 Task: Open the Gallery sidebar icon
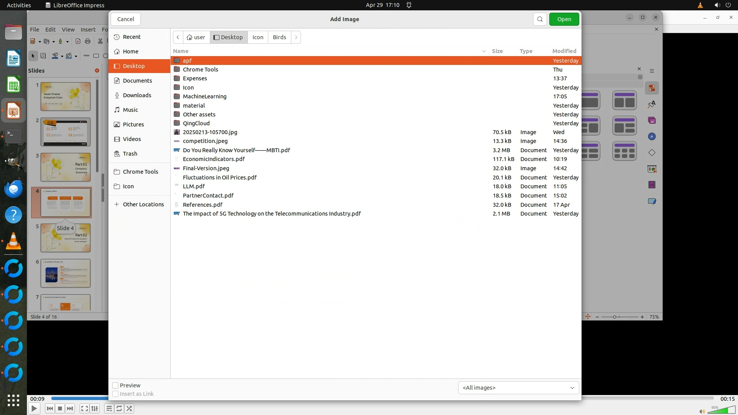[652, 121]
